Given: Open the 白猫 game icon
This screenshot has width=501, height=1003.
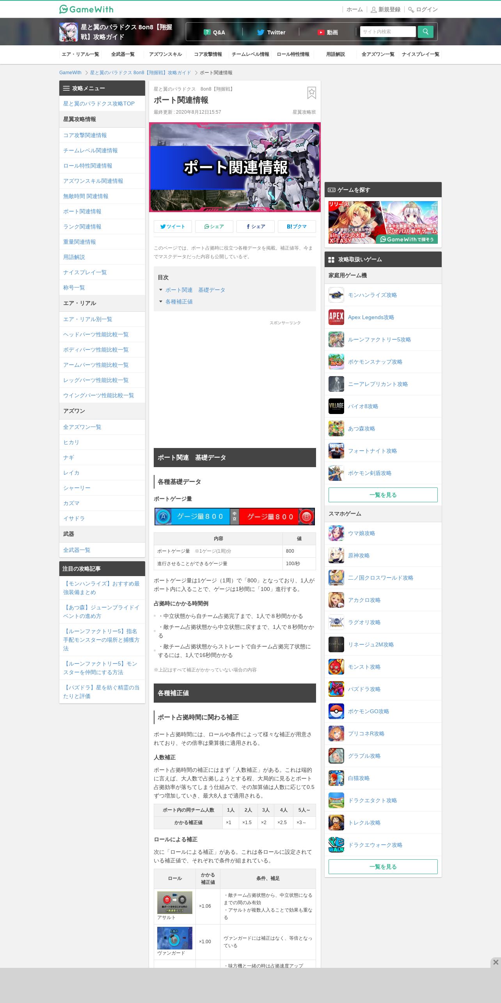Looking at the screenshot, I should coord(336,778).
